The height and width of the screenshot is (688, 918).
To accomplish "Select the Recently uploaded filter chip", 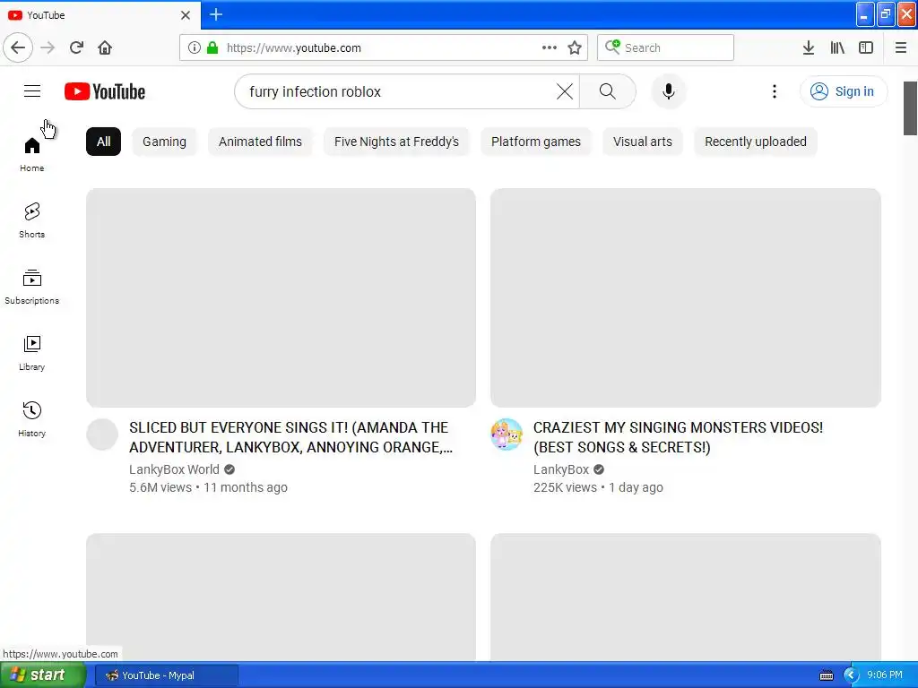I will coord(755,142).
